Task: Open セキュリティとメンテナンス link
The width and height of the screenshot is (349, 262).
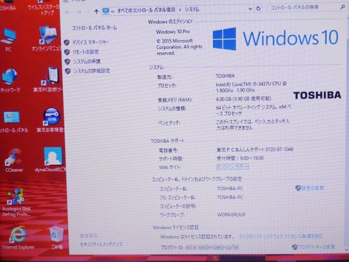Action: pos(101,245)
